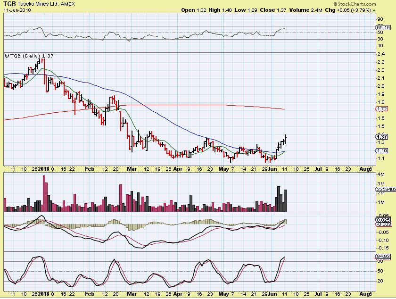The image size is (396, 299).
Task: Click Jul on the stochastic panel date axis
Action: 318,294
